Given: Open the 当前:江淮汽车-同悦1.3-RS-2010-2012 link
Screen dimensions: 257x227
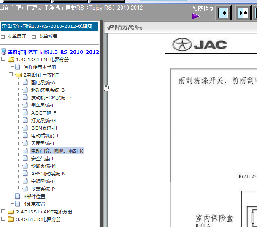Looking at the screenshot, I should [x=54, y=52].
